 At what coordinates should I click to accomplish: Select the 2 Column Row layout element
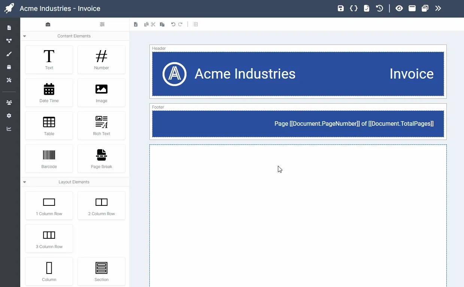tap(101, 205)
